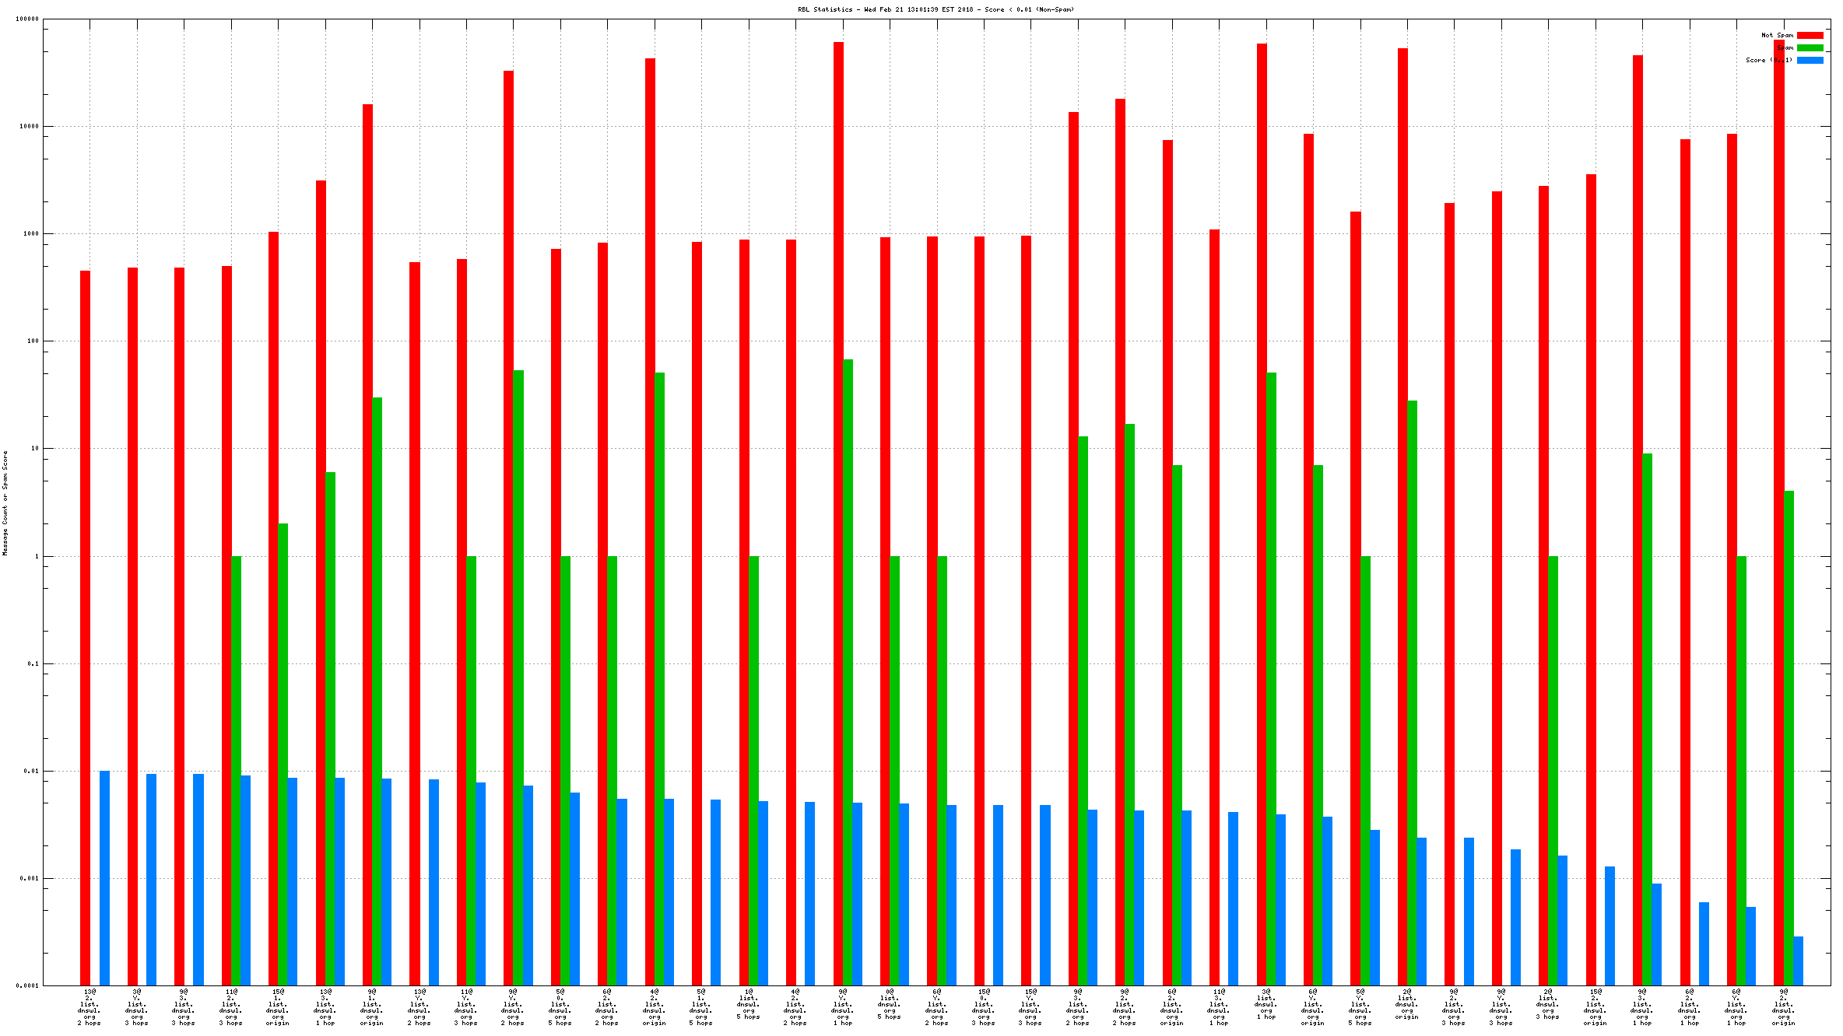Screen dimensions: 1843x1036
Task: Select the Not Spam legend label
Action: click(1777, 35)
